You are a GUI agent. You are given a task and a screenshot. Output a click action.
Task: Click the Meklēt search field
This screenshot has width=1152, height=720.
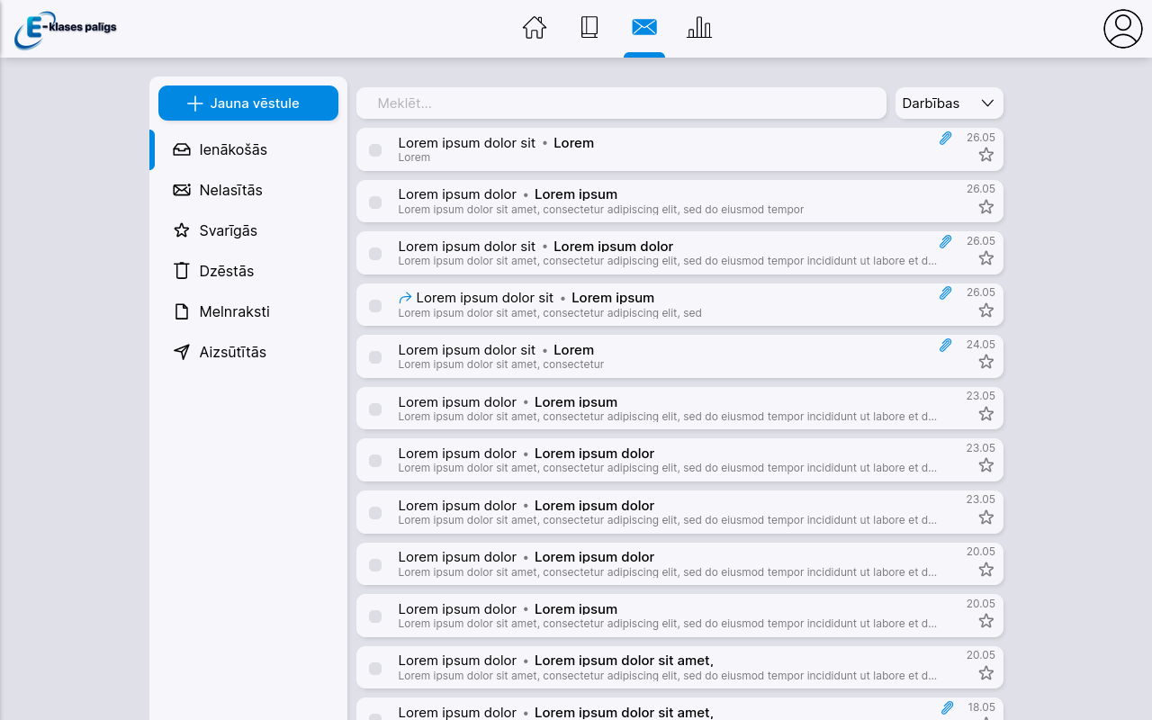(621, 103)
